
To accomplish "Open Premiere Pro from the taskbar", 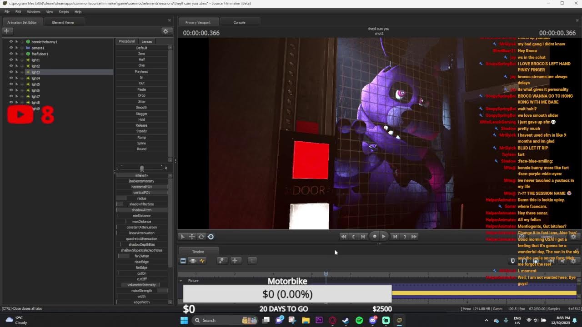I will tap(319, 320).
